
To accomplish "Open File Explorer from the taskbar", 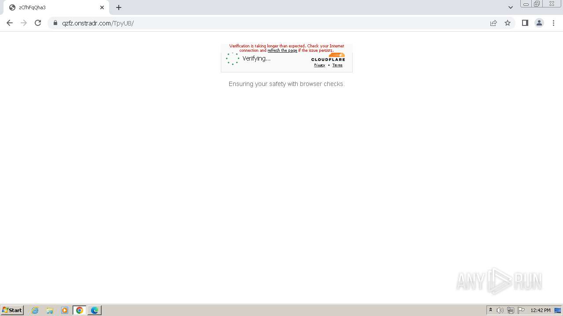I will [x=50, y=310].
